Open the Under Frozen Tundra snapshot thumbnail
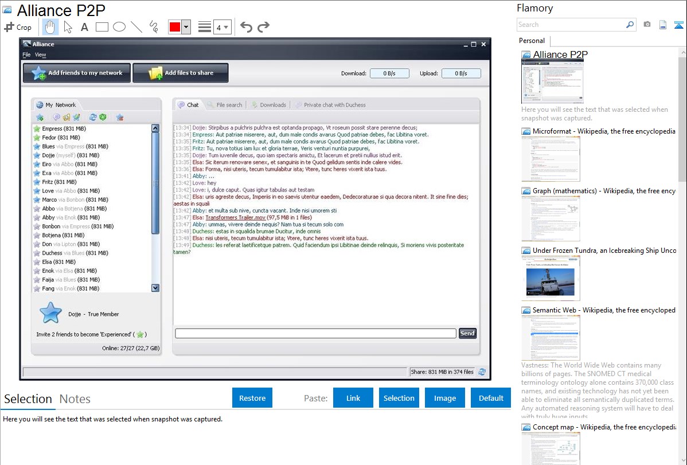 coord(551,278)
